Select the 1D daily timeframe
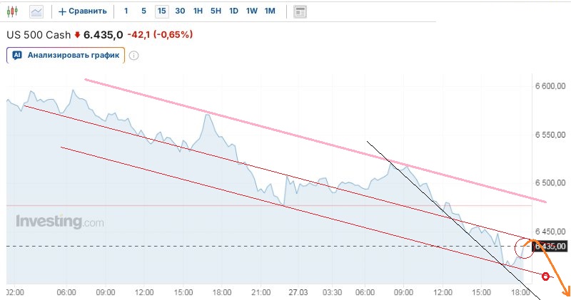Viewport: 571px width, 300px height. [233, 11]
